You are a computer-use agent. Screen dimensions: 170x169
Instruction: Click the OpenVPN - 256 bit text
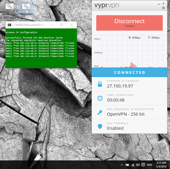pos(126,114)
